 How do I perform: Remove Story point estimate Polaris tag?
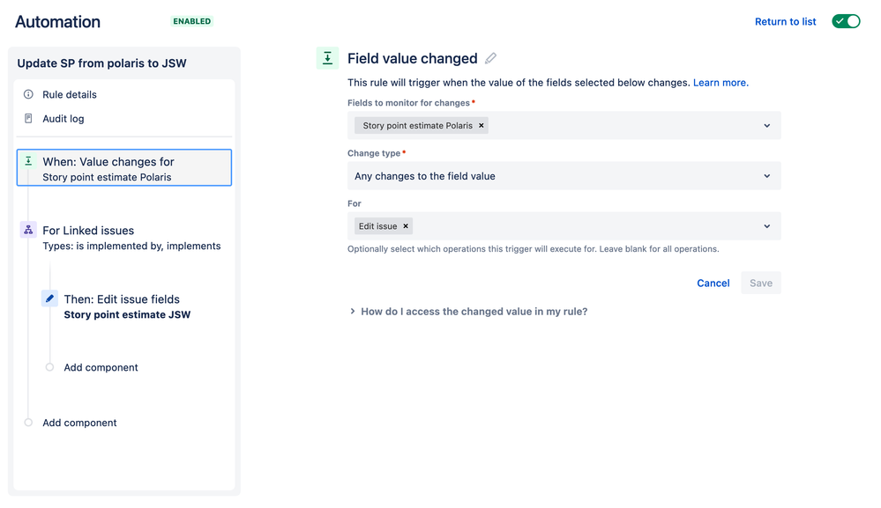click(x=481, y=126)
